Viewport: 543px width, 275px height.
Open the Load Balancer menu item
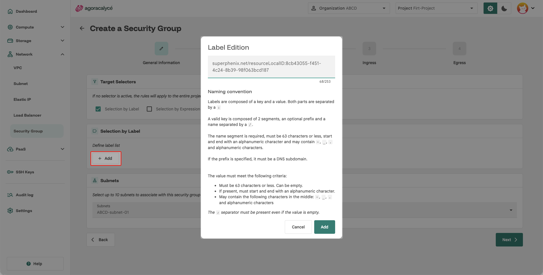click(27, 115)
